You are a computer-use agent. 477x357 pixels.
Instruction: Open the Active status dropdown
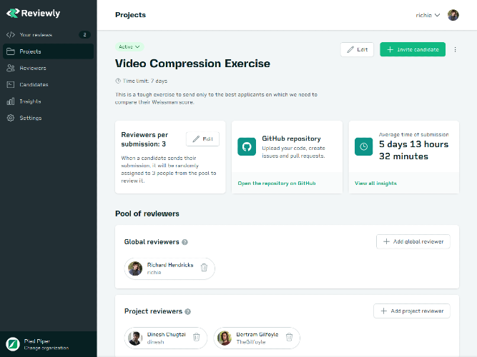pyautogui.click(x=129, y=47)
